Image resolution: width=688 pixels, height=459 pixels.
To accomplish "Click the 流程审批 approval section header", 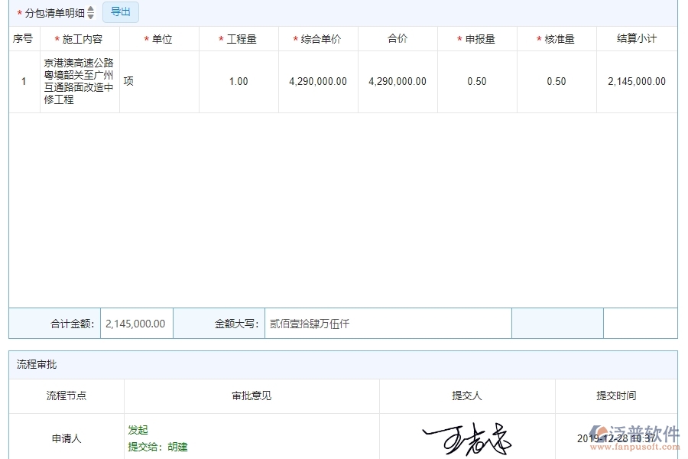I will click(x=37, y=364).
